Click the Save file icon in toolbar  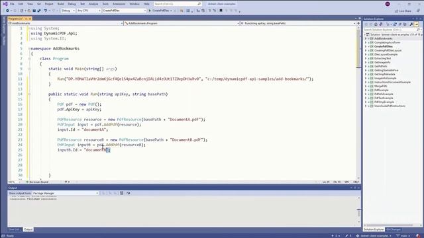34,11
